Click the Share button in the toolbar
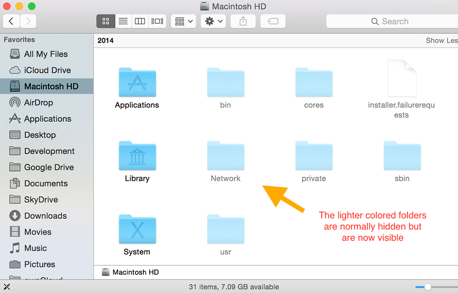The height and width of the screenshot is (293, 458). coord(243,21)
